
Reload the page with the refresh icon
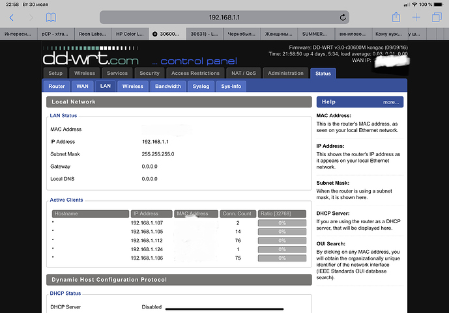pyautogui.click(x=343, y=17)
